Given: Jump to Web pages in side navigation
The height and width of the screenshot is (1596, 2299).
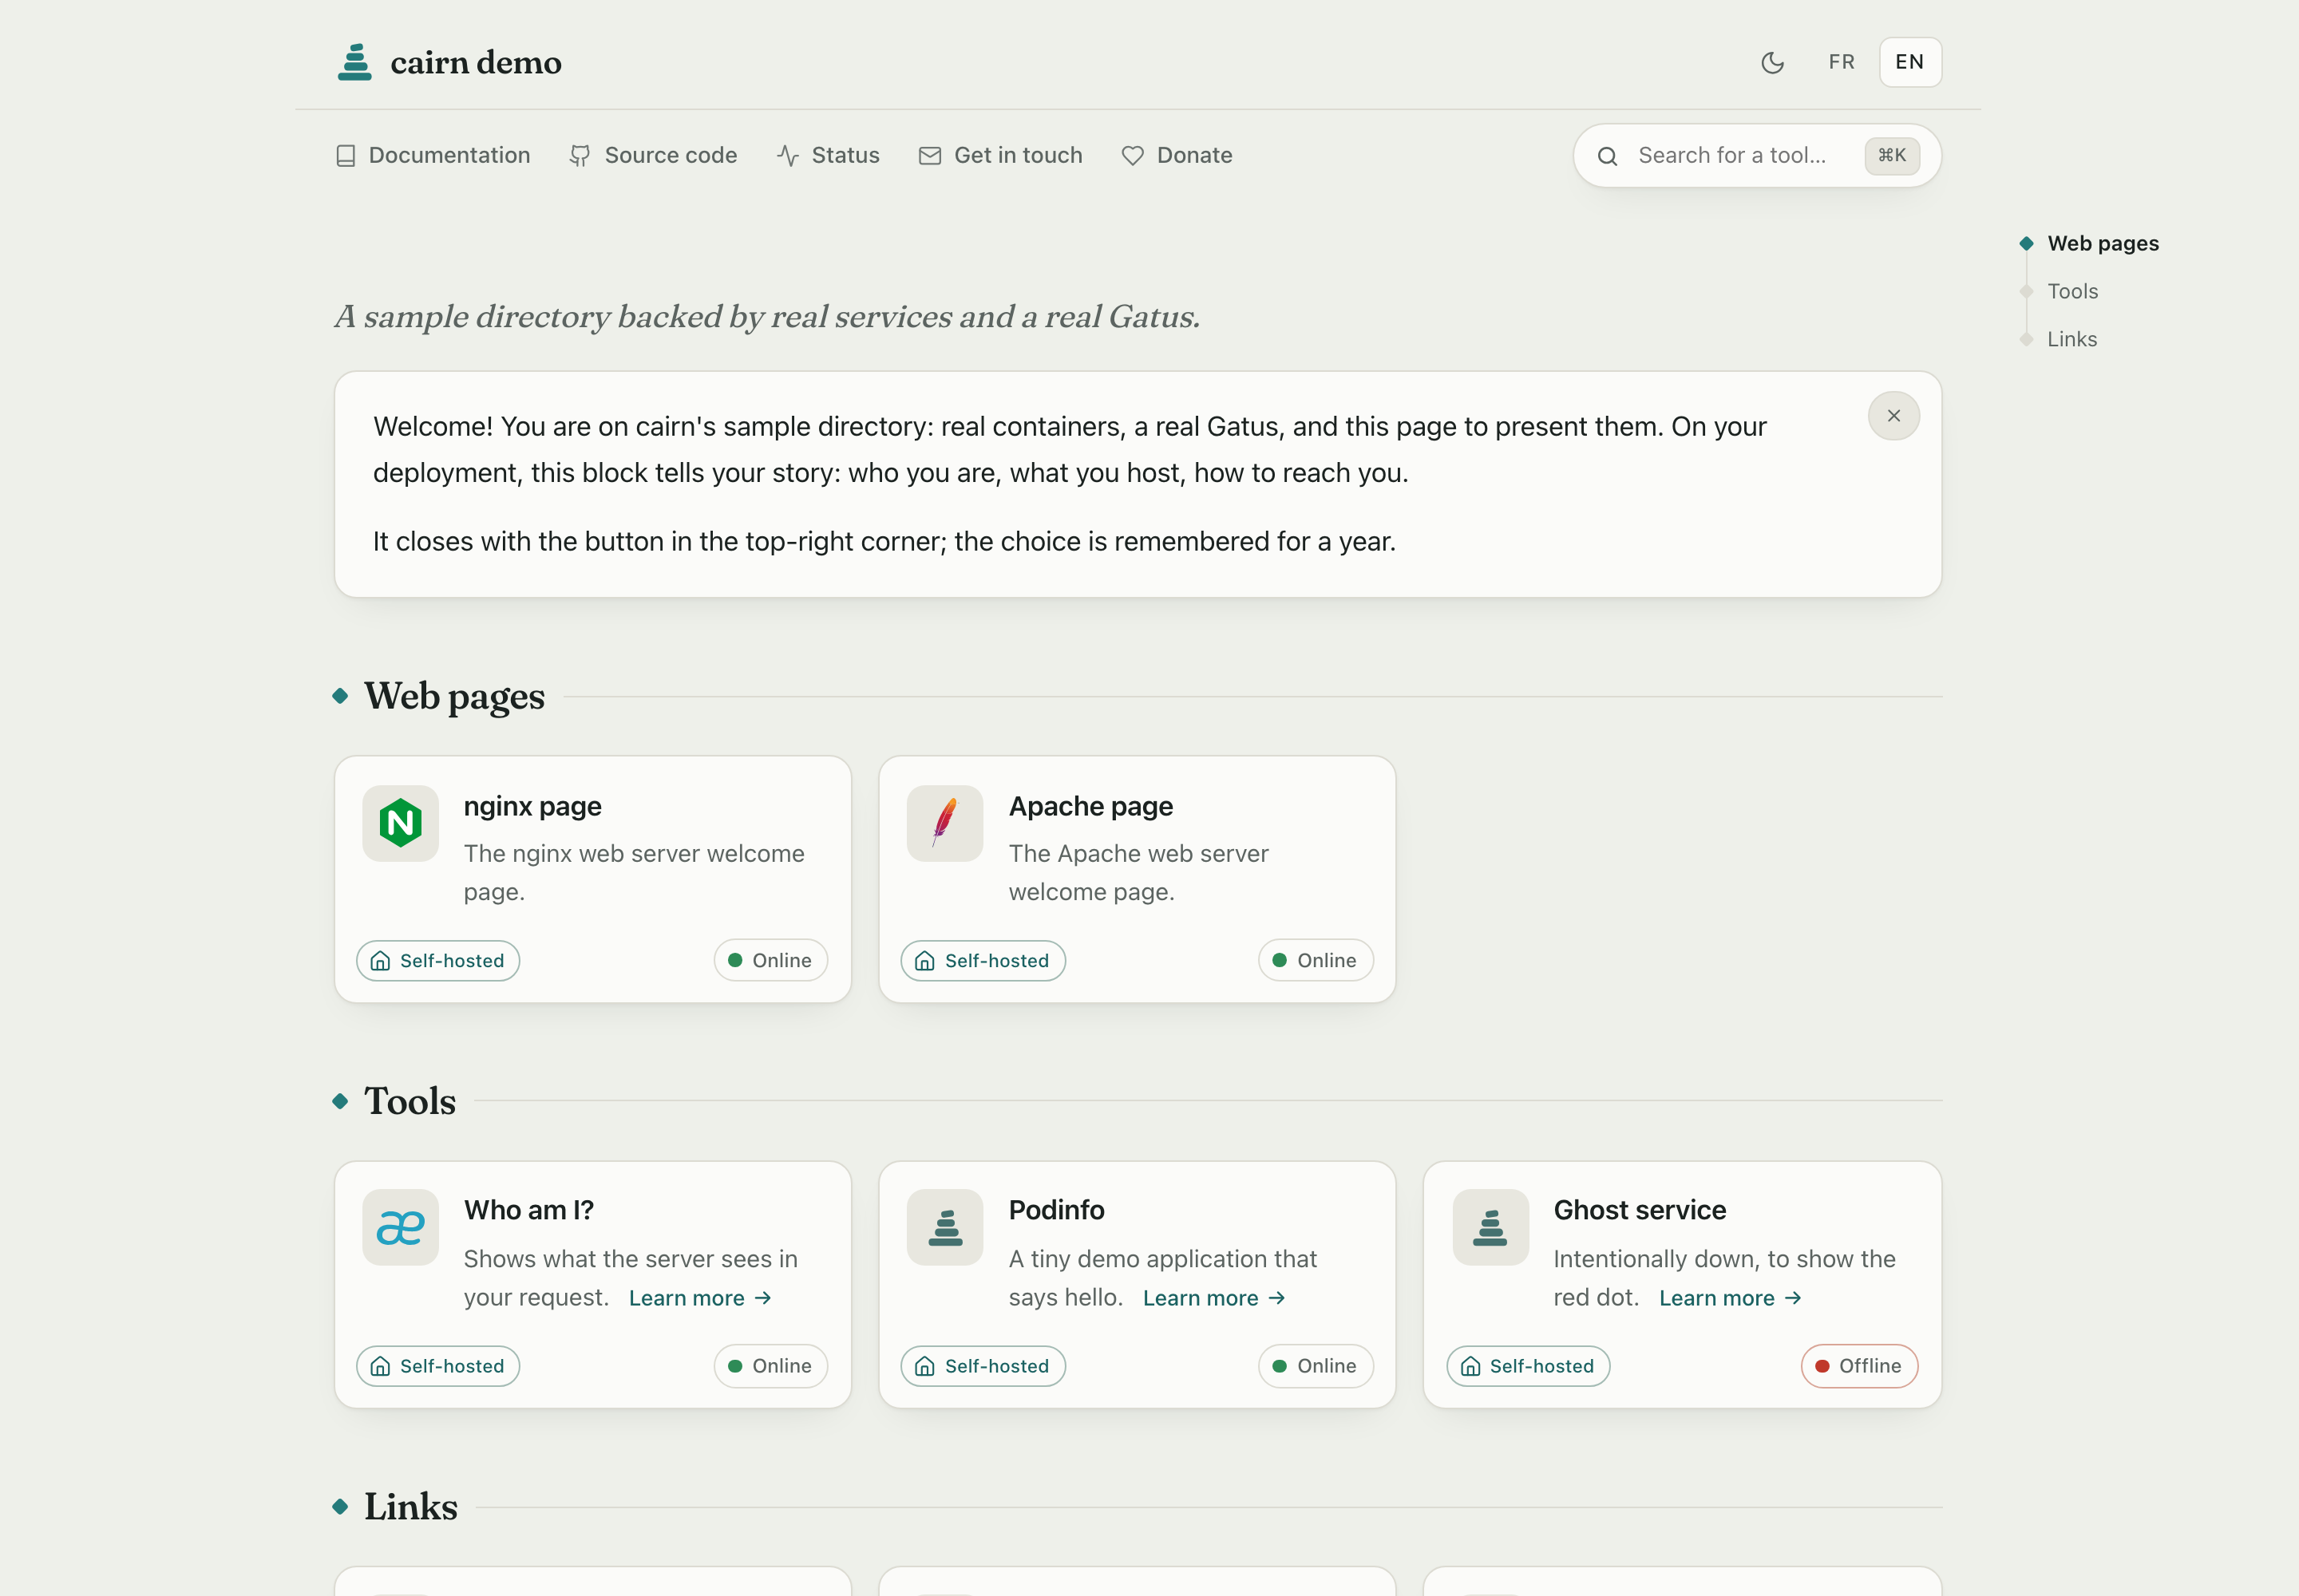Looking at the screenshot, I should [x=2103, y=243].
